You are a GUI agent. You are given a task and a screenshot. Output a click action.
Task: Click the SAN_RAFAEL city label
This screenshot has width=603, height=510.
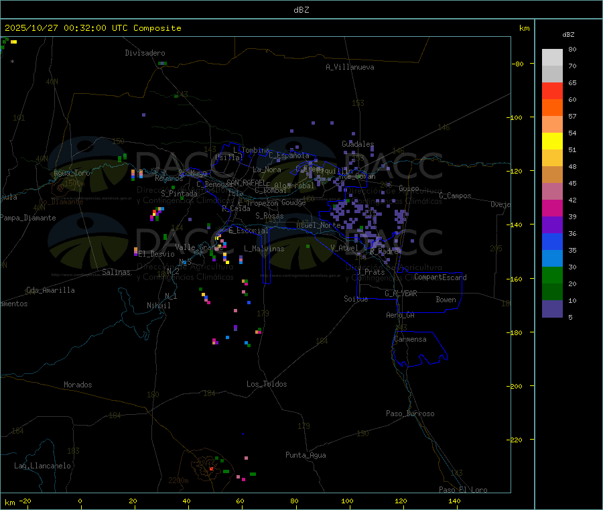click(245, 182)
